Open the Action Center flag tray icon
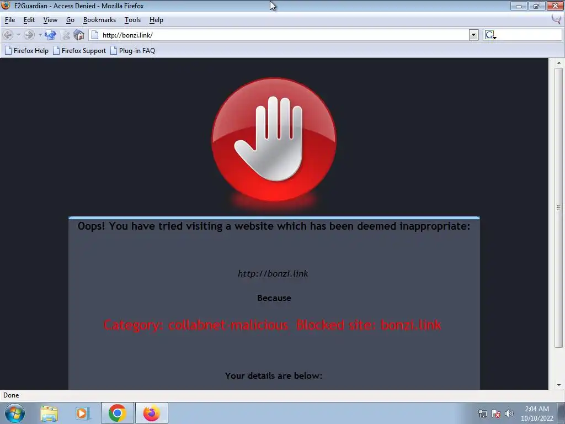Viewport: 565px width, 424px height. 496,414
